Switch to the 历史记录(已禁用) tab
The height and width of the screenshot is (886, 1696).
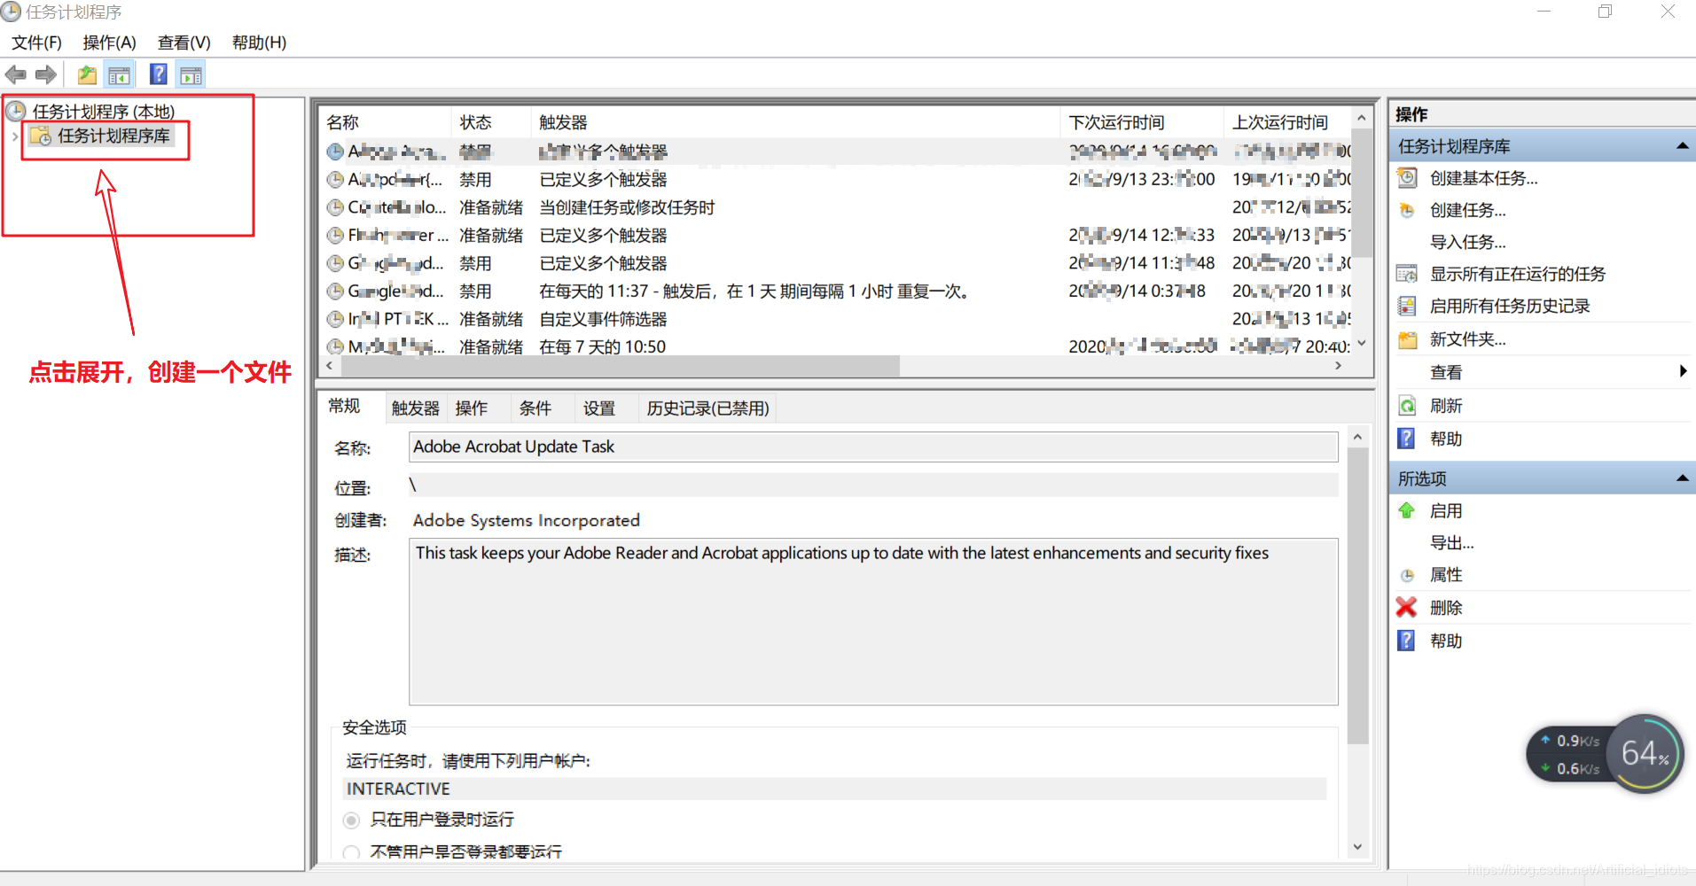coord(707,408)
